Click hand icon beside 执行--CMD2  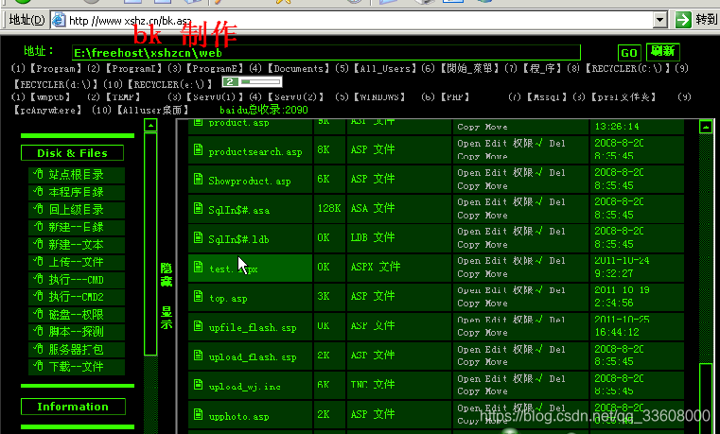pyautogui.click(x=38, y=296)
